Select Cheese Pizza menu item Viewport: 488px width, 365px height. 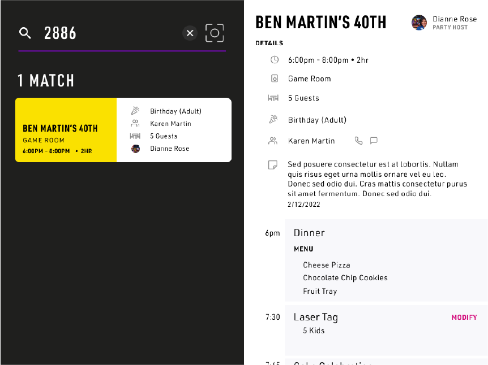pos(327,265)
